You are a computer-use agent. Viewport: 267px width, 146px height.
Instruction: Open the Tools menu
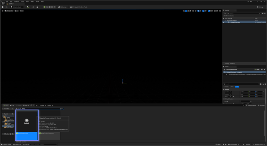click(22, 1)
